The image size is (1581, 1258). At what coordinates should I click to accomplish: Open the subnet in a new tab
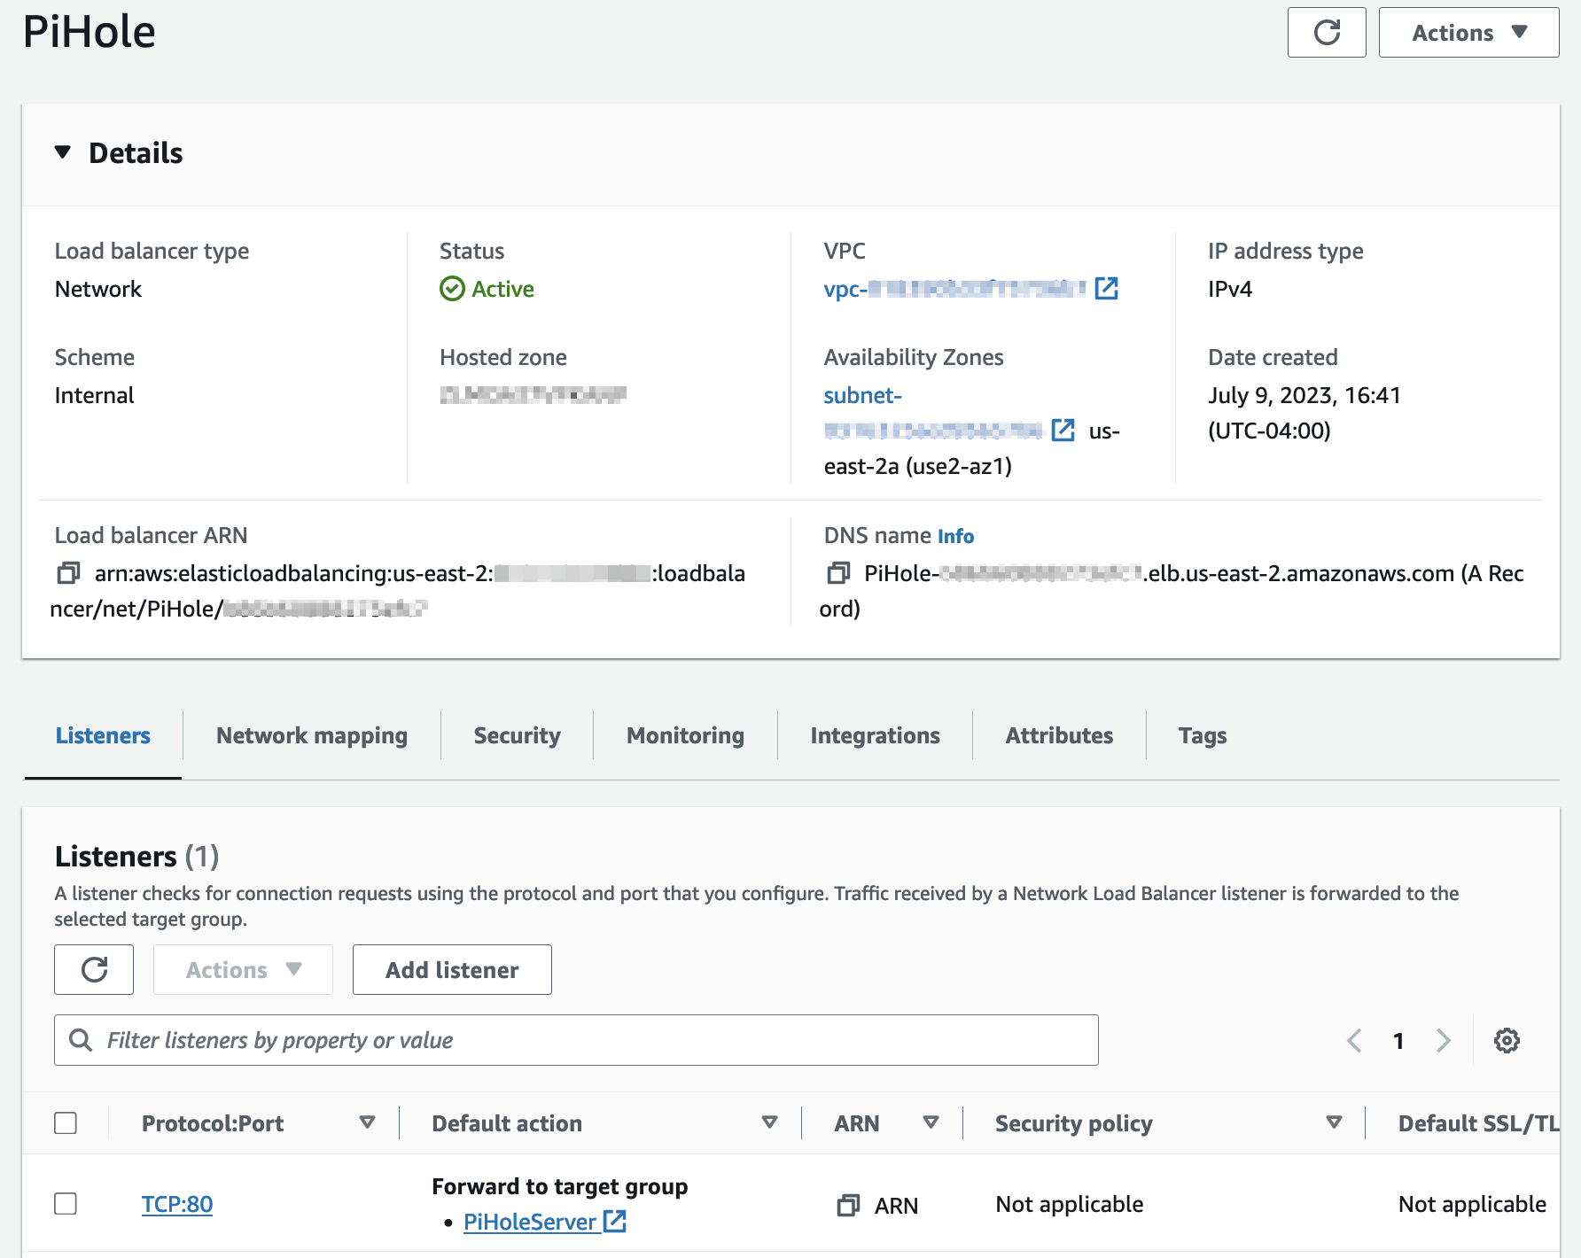(x=1061, y=431)
